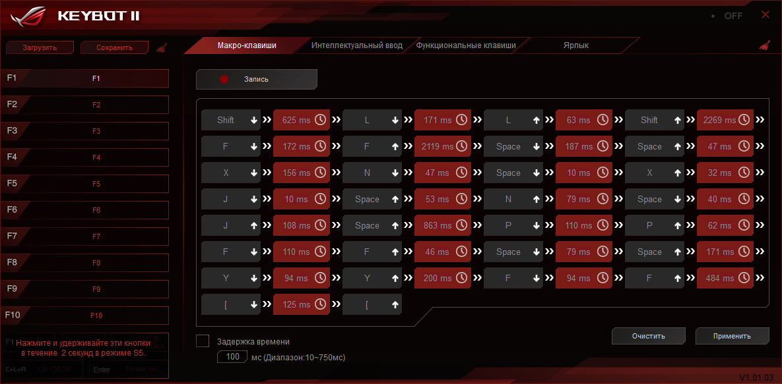Select the F10 macro key row
The height and width of the screenshot is (384, 782).
click(84, 315)
